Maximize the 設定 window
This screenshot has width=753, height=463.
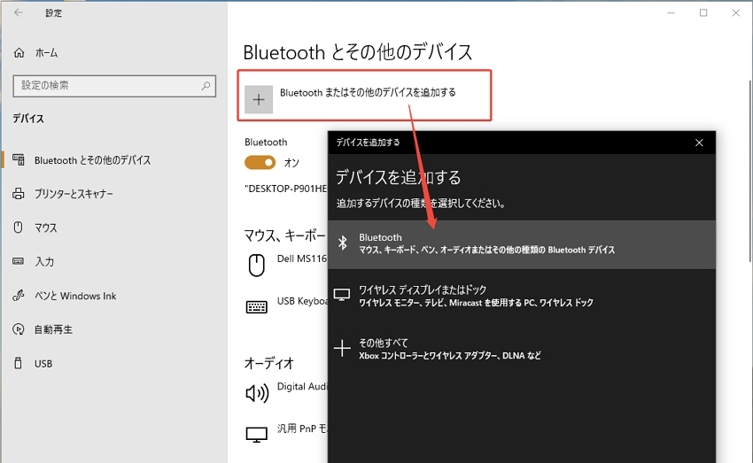(703, 13)
